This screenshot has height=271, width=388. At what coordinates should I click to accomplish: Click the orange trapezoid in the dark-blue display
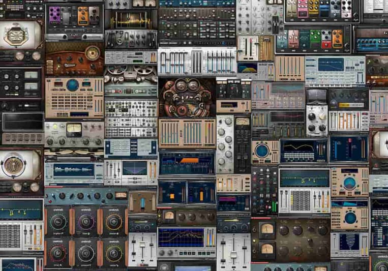pos(189,161)
